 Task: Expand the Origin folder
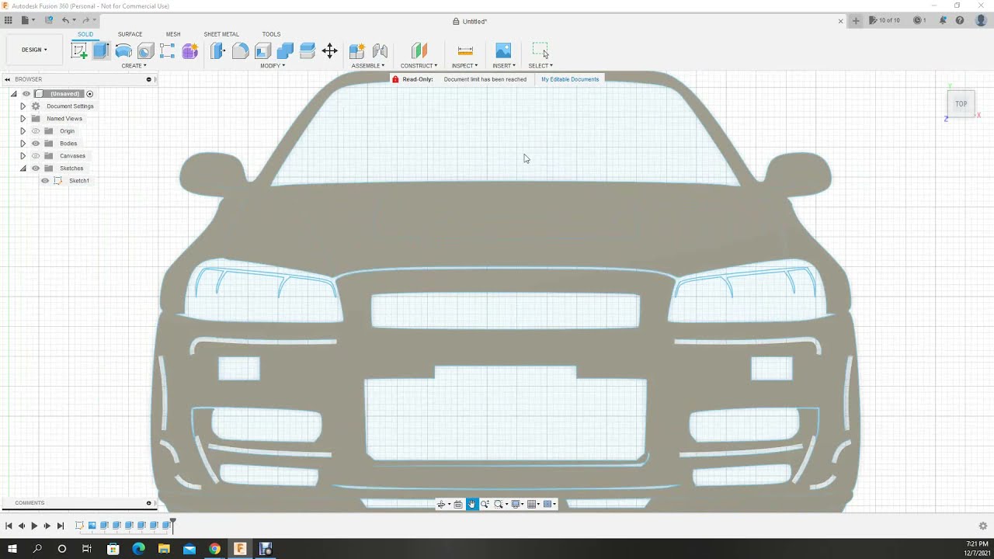(x=23, y=131)
